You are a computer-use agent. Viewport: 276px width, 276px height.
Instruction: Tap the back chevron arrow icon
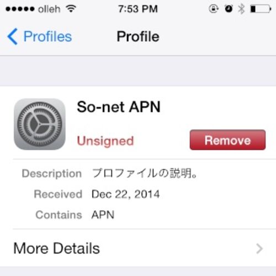pos(13,36)
